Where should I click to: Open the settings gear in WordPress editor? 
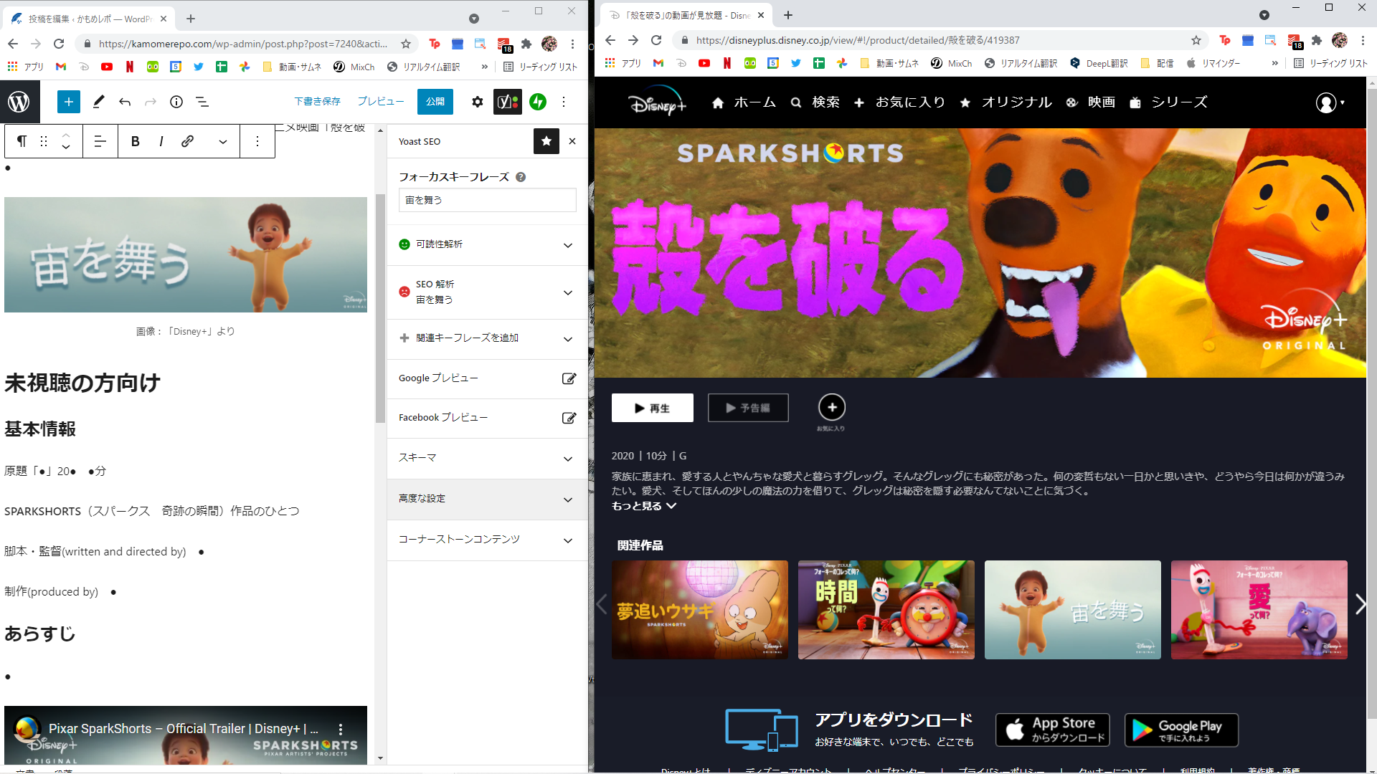coord(477,102)
